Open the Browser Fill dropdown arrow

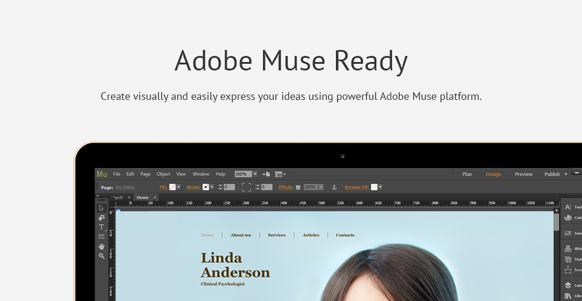(380, 187)
